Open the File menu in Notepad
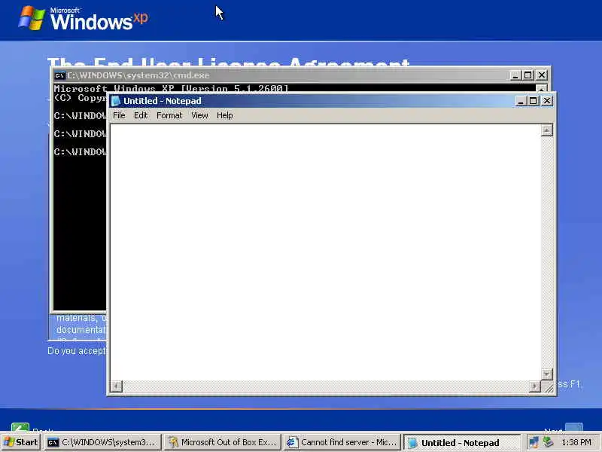Screen dimensions: 602x452 click(x=119, y=115)
